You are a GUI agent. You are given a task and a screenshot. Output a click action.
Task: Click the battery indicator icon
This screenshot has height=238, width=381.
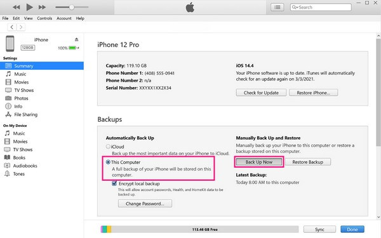(72, 48)
